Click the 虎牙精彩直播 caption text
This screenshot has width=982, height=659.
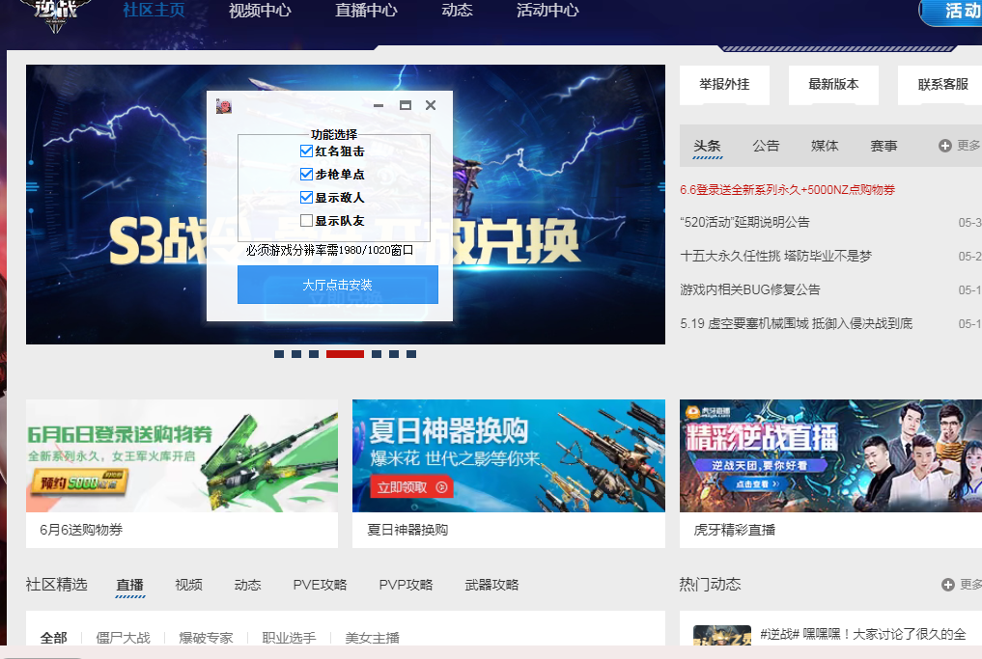coord(735,530)
